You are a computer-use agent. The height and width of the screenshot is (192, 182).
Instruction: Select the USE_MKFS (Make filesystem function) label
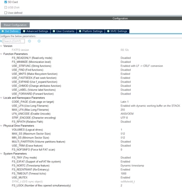[35, 74]
